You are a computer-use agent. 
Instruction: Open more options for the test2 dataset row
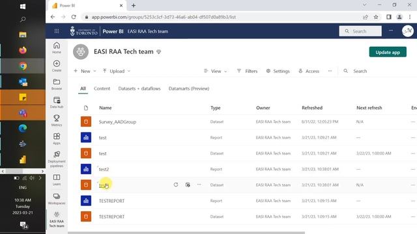199,185
